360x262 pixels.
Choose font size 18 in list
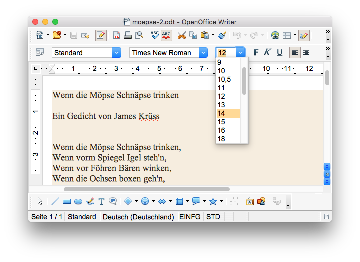[228, 139]
